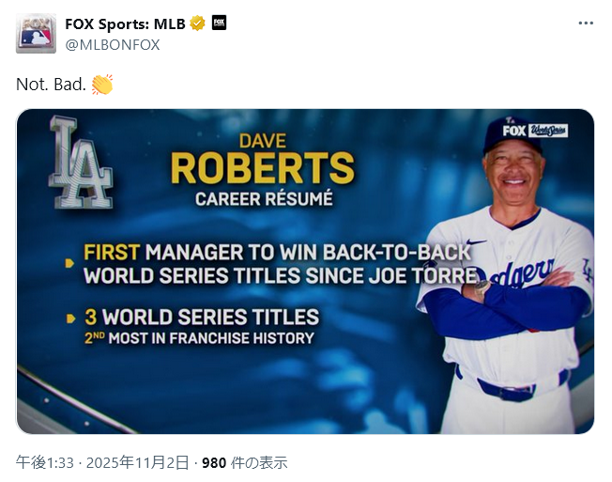Click the FOX World Series logo in the image
The image size is (612, 482).
534,130
